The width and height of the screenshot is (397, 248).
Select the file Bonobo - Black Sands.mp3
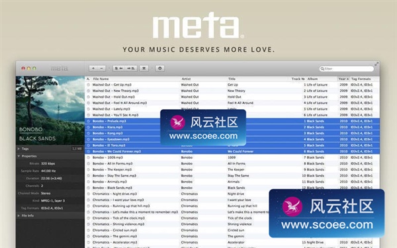tap(112, 188)
